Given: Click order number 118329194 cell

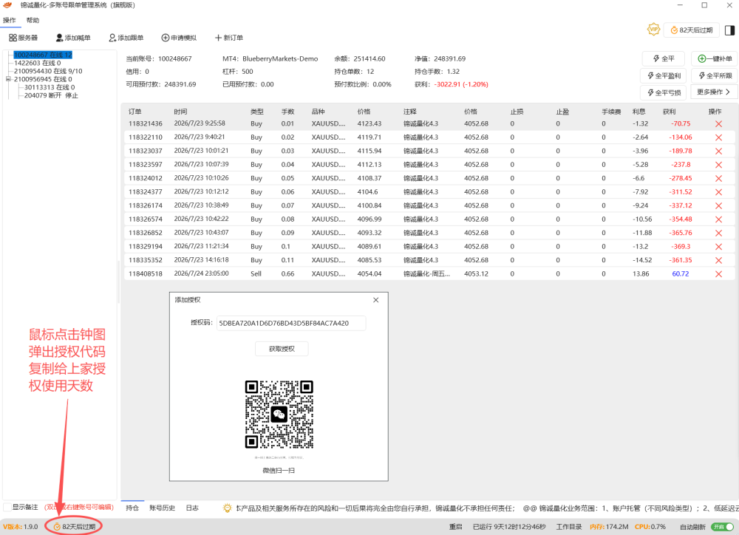Looking at the screenshot, I should pos(146,247).
